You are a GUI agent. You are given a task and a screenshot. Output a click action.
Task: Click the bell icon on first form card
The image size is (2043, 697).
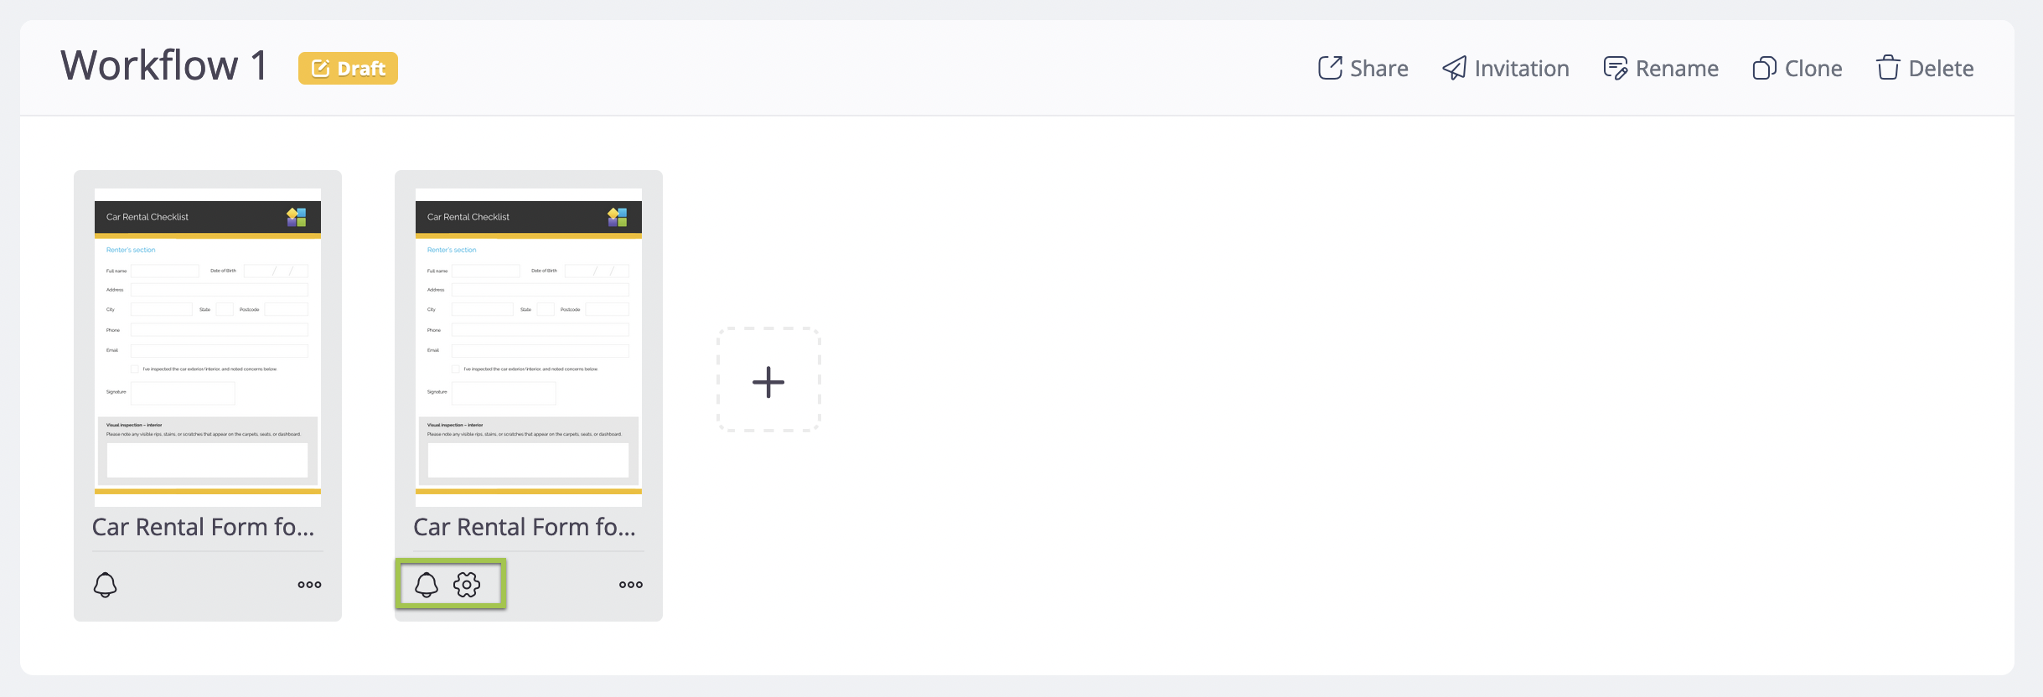pos(105,585)
